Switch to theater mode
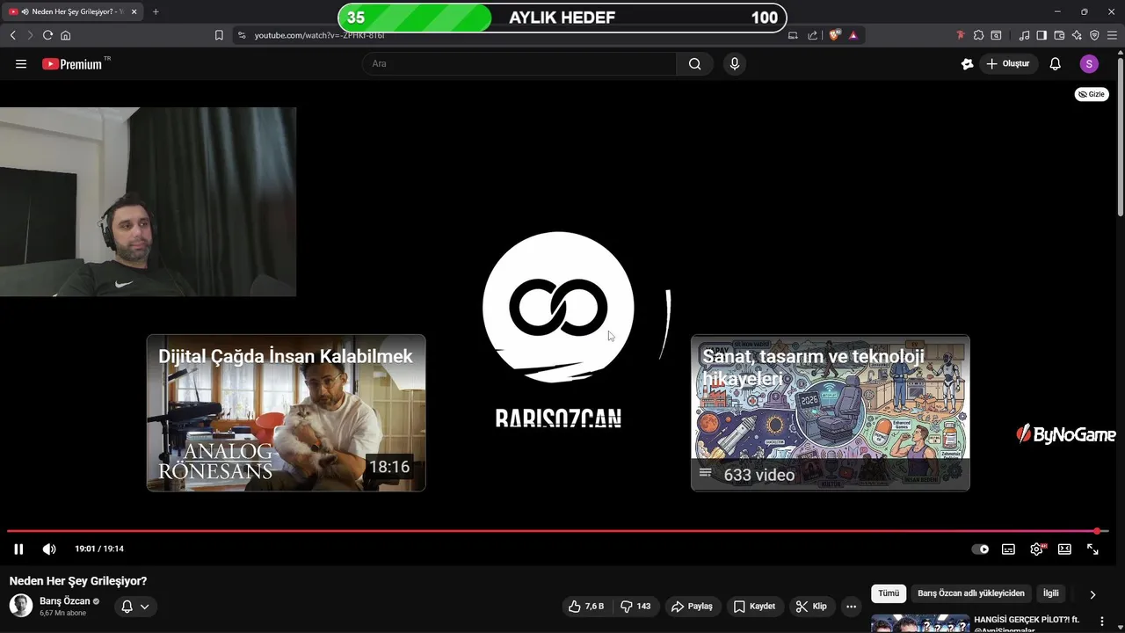The image size is (1125, 633). 1064,549
